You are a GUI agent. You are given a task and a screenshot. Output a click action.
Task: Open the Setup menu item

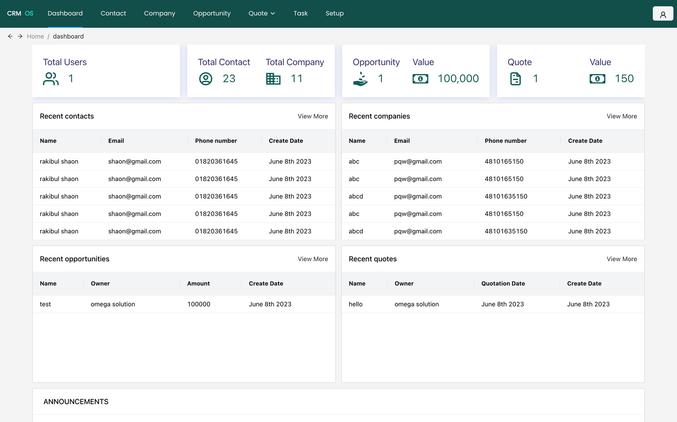(334, 14)
